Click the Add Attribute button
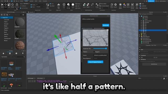Viewport: 168px width, 94px height. [154, 64]
